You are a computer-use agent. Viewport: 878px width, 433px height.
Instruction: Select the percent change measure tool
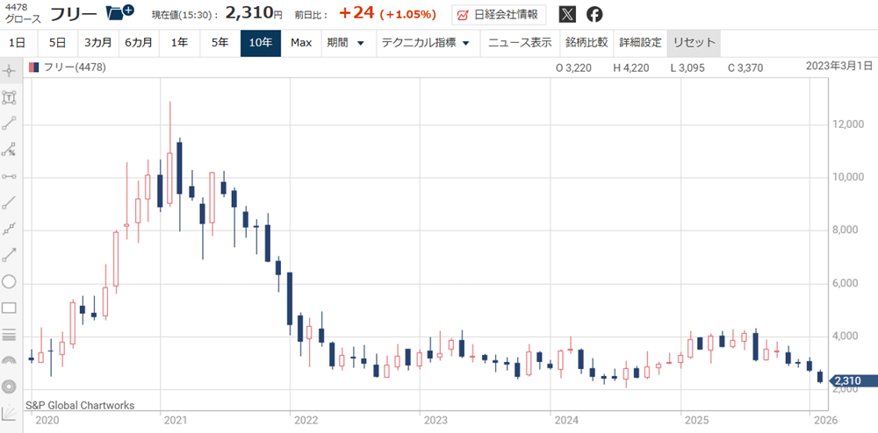pyautogui.click(x=10, y=150)
